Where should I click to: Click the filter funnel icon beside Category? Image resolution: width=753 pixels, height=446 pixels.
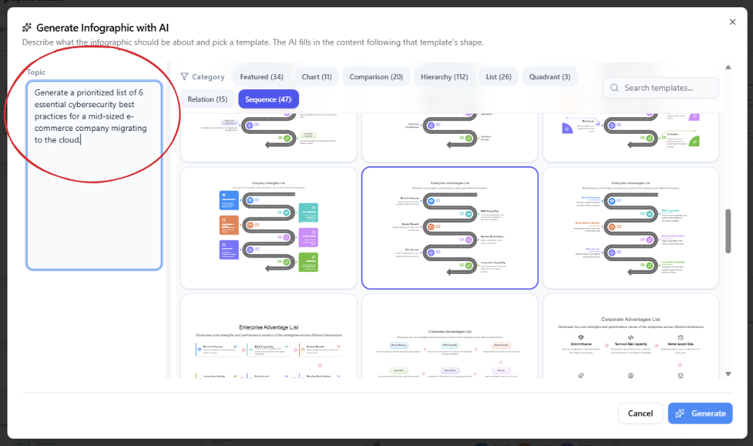[x=184, y=77]
